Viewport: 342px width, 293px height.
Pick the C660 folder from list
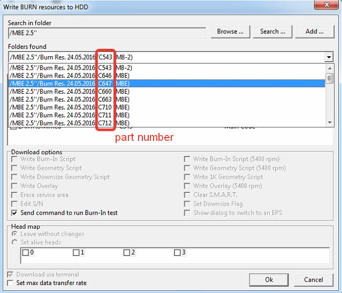coord(161,92)
